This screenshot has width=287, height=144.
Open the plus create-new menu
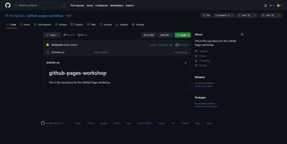[272, 5]
